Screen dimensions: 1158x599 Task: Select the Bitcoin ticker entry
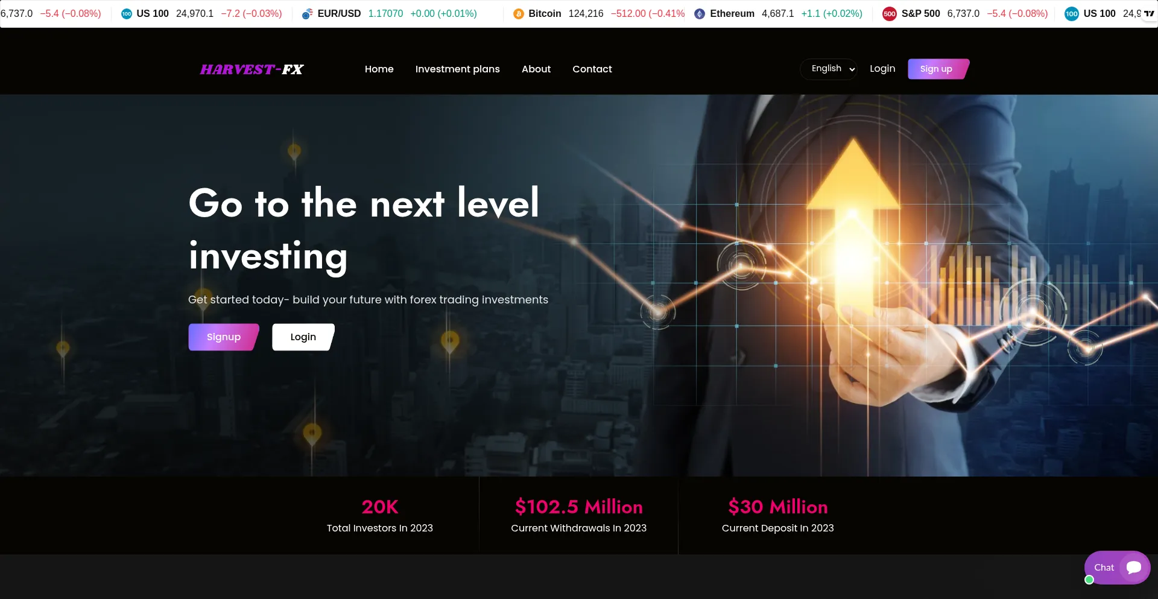pyautogui.click(x=599, y=14)
